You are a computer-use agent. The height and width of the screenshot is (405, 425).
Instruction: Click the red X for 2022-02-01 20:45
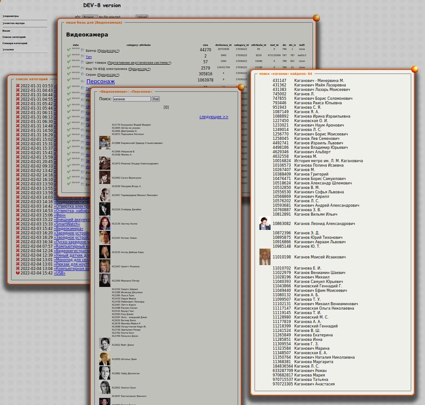pyautogui.click(x=18, y=162)
